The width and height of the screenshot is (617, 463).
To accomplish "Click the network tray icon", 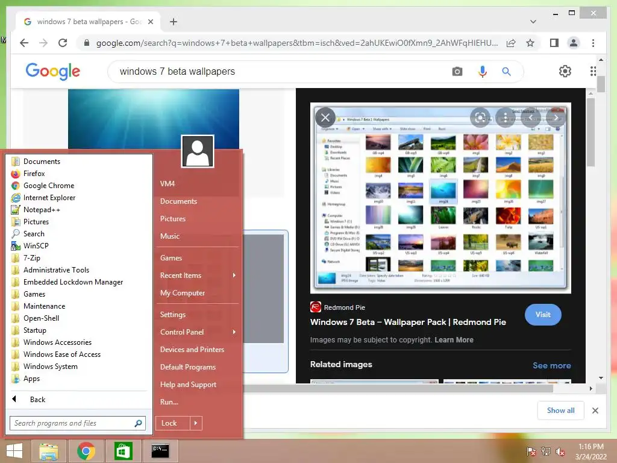I will coord(546,452).
